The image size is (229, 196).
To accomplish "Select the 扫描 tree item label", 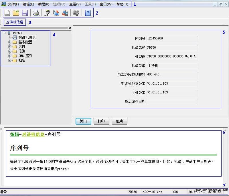I will point(22,60).
